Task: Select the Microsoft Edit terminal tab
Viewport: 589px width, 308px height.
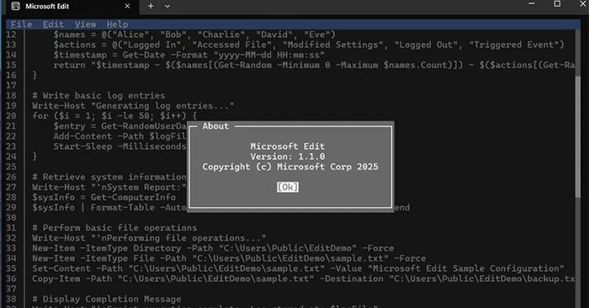Action: [x=72, y=7]
